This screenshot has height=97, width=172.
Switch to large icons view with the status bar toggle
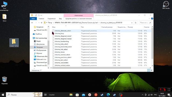(152, 70)
